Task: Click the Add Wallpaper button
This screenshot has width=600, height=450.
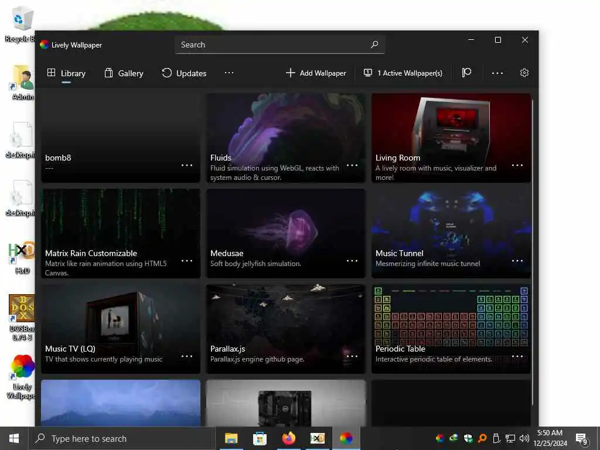Action: click(316, 73)
